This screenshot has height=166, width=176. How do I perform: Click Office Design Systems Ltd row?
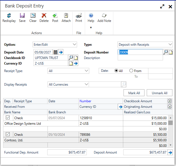(41, 123)
